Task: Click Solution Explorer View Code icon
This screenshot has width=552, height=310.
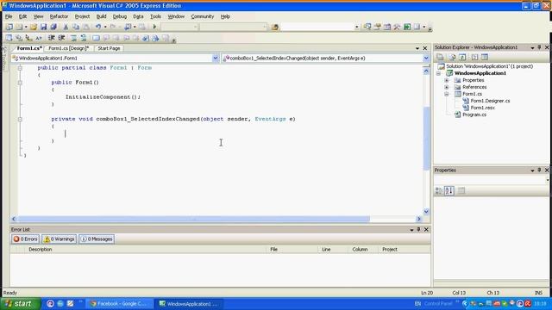Action: tap(474, 57)
